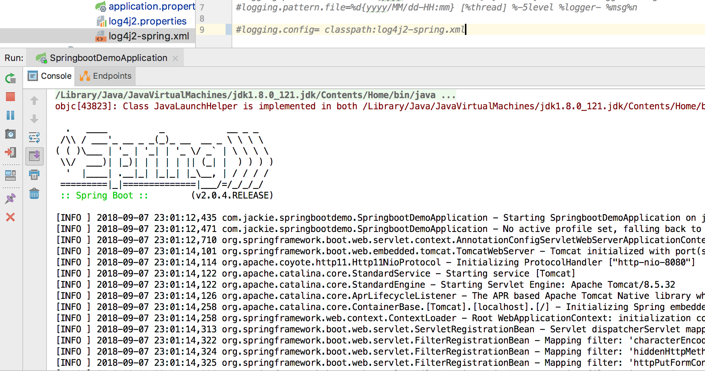Switch to the Endpoints tab
This screenshot has height=371, width=705.
coord(106,76)
